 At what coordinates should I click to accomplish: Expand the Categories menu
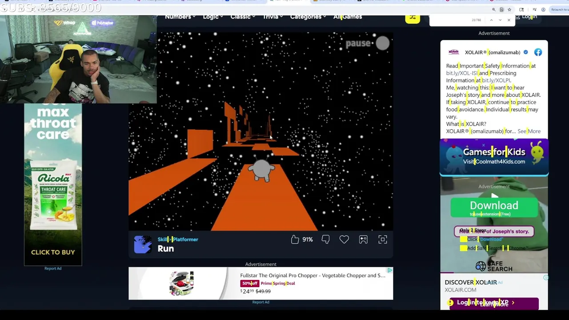click(308, 17)
